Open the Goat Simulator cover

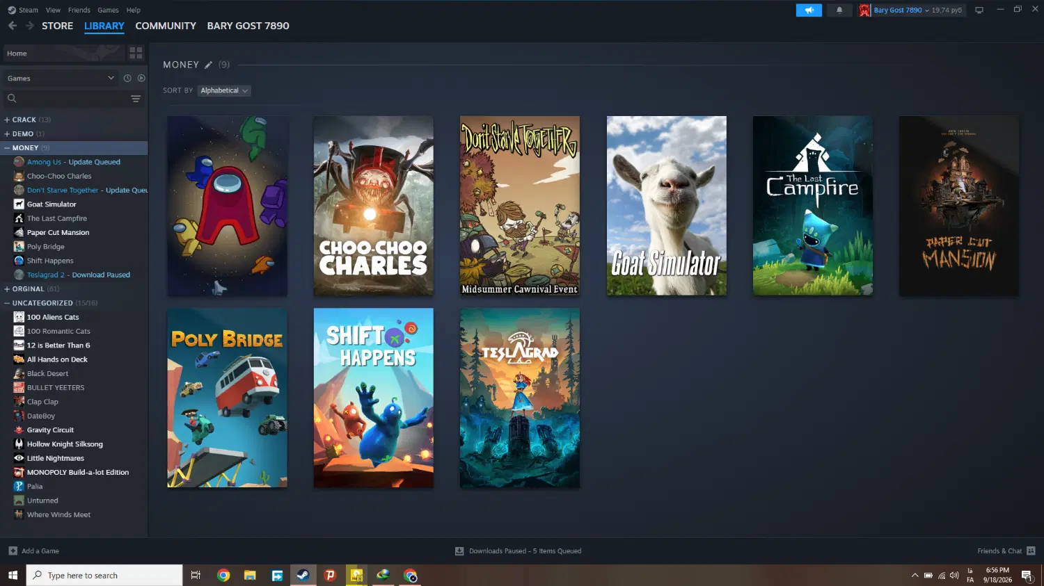pos(667,206)
